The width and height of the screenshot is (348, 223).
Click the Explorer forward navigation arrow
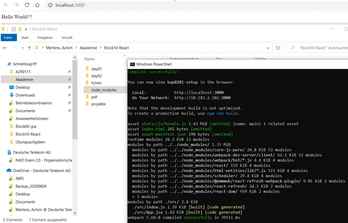point(15,48)
